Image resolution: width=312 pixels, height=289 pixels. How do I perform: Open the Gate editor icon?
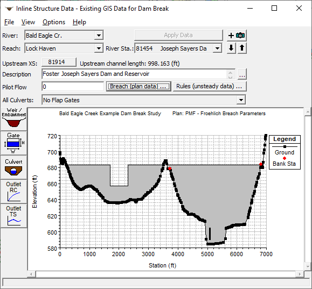[13, 143]
